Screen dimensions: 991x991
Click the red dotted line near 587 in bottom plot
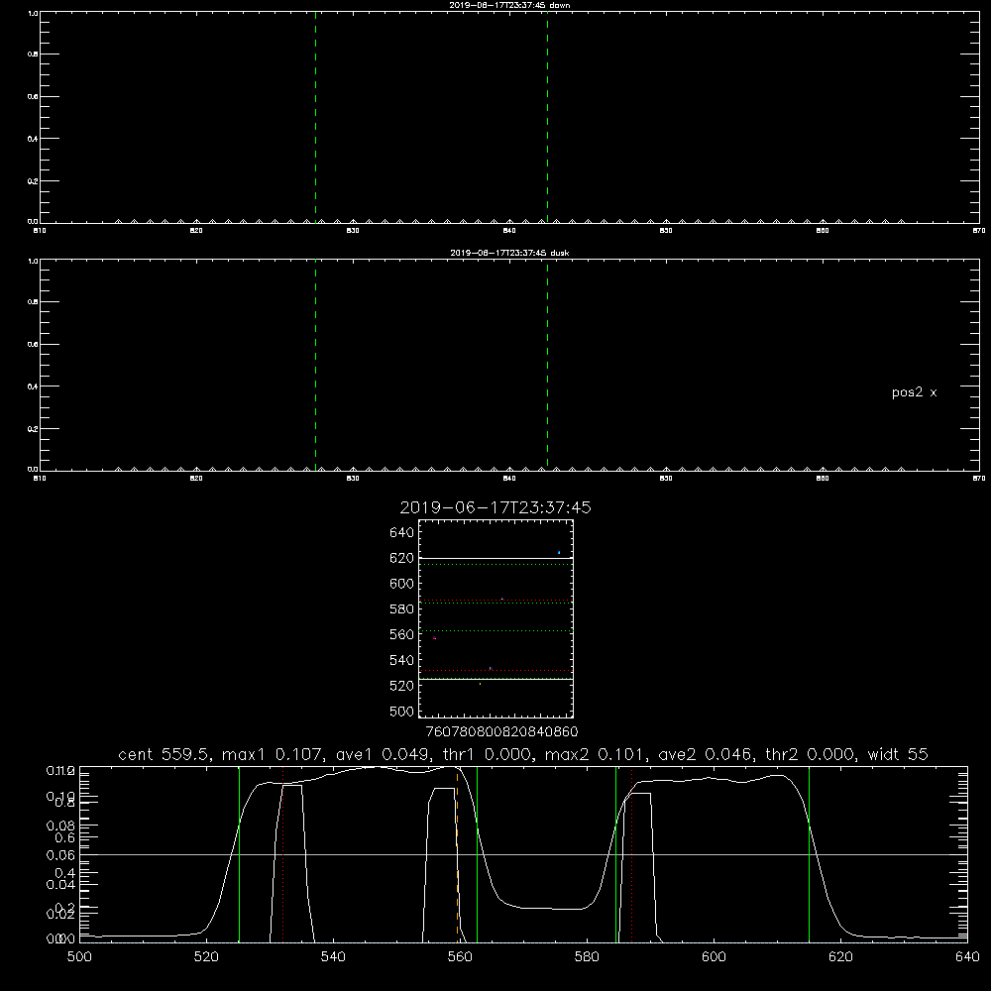(632, 854)
